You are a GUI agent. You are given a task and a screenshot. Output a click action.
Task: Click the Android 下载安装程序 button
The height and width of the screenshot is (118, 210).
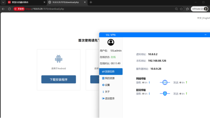tap(59, 79)
